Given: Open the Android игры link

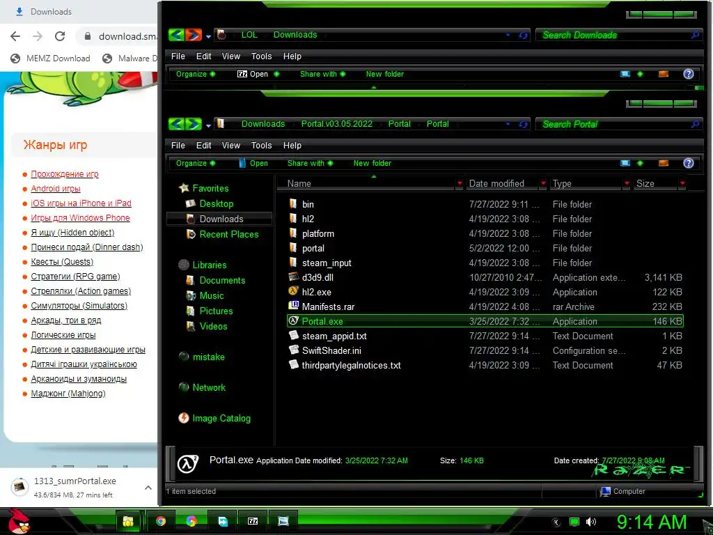Looking at the screenshot, I should coord(56,188).
